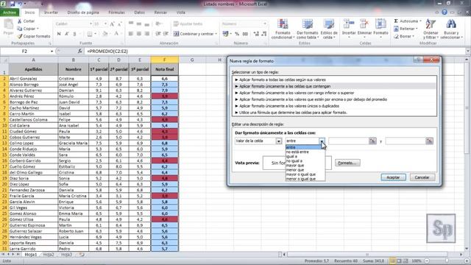The width and height of the screenshot is (471, 265).
Task: Select 'valores con rango inferior o superior' rule
Action: pyautogui.click(x=335, y=93)
